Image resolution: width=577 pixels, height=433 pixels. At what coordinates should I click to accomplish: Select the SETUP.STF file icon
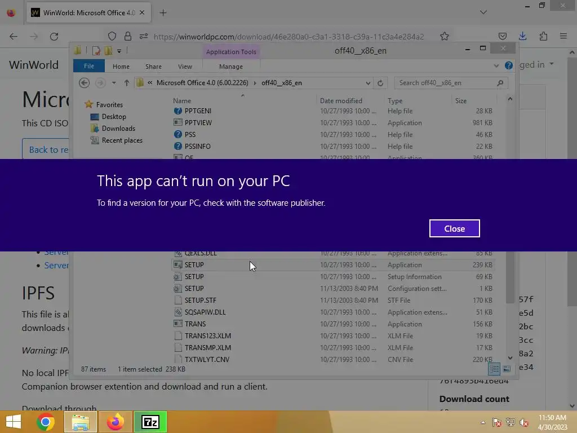[x=177, y=300]
